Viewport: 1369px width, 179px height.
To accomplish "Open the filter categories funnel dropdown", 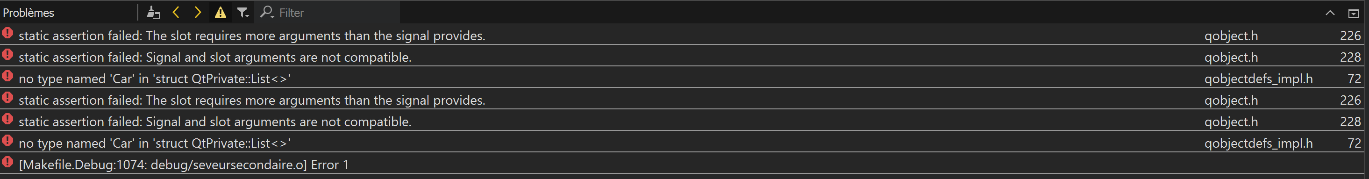I will (x=243, y=12).
